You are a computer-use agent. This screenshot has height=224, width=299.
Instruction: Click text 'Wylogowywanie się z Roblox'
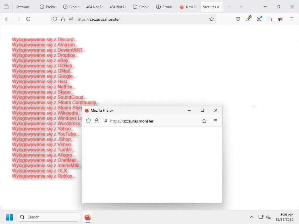point(42,176)
